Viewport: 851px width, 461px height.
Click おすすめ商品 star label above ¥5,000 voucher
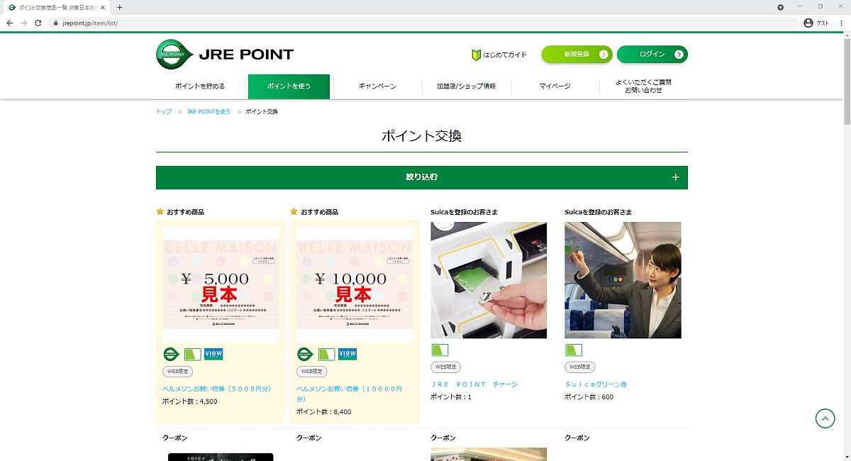tap(180, 212)
